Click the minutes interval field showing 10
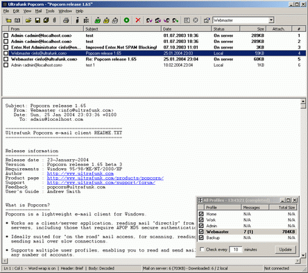This screenshot has width=308, height=273. coord(235,249)
